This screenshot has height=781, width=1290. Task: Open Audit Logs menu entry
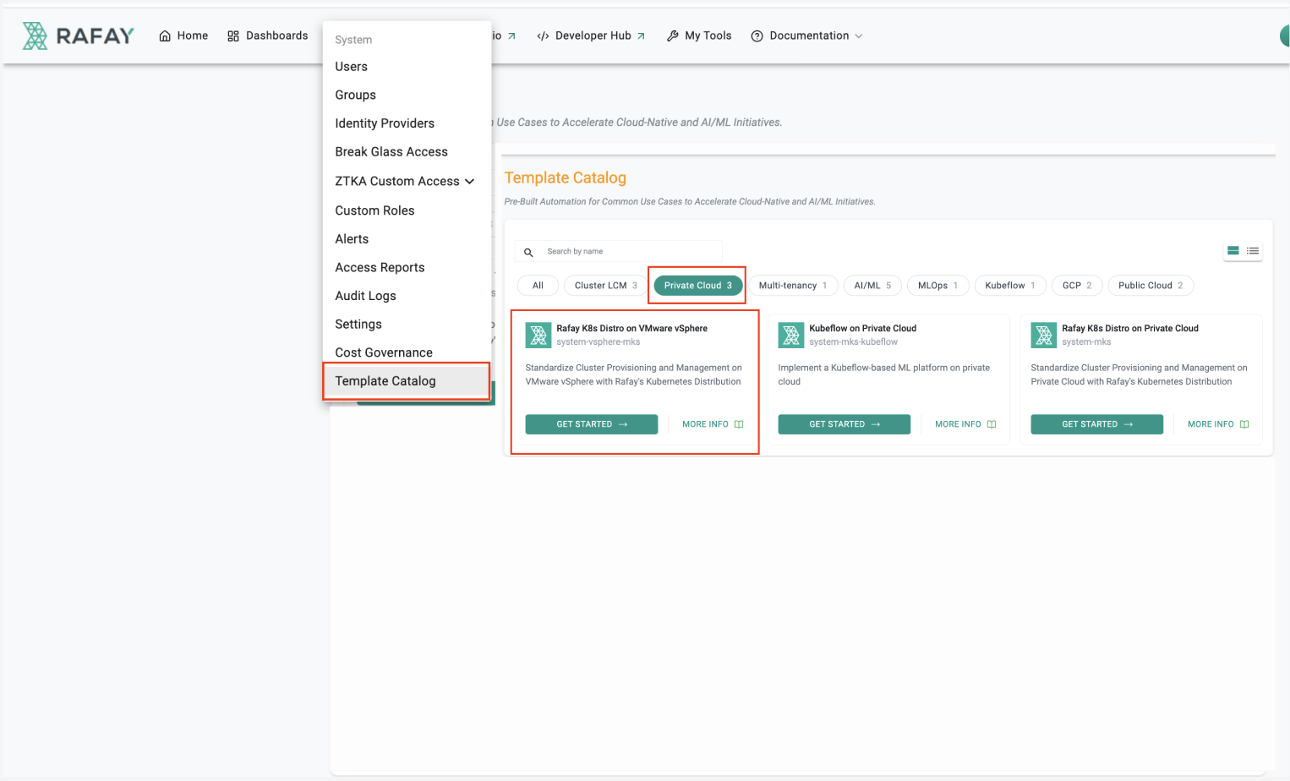coord(407,296)
